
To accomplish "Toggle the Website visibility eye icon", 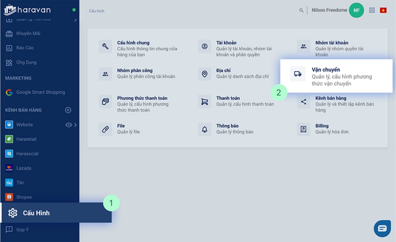I will (x=68, y=125).
